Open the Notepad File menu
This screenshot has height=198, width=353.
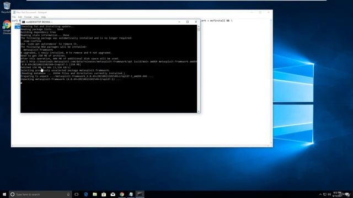[x=14, y=17]
